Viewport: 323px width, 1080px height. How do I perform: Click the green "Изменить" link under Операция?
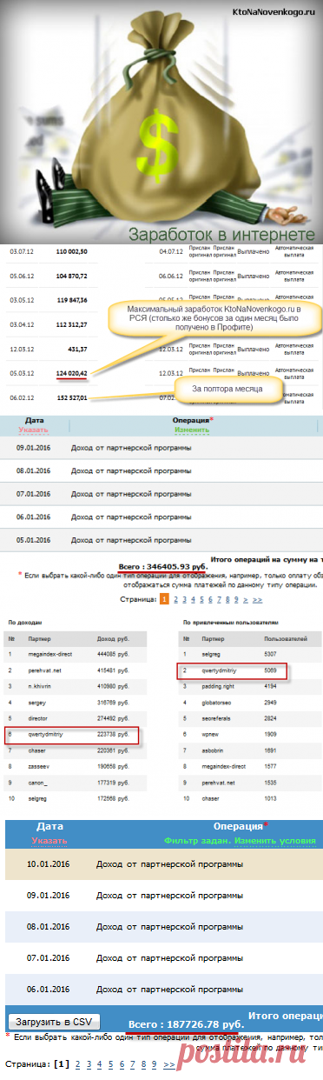(191, 430)
